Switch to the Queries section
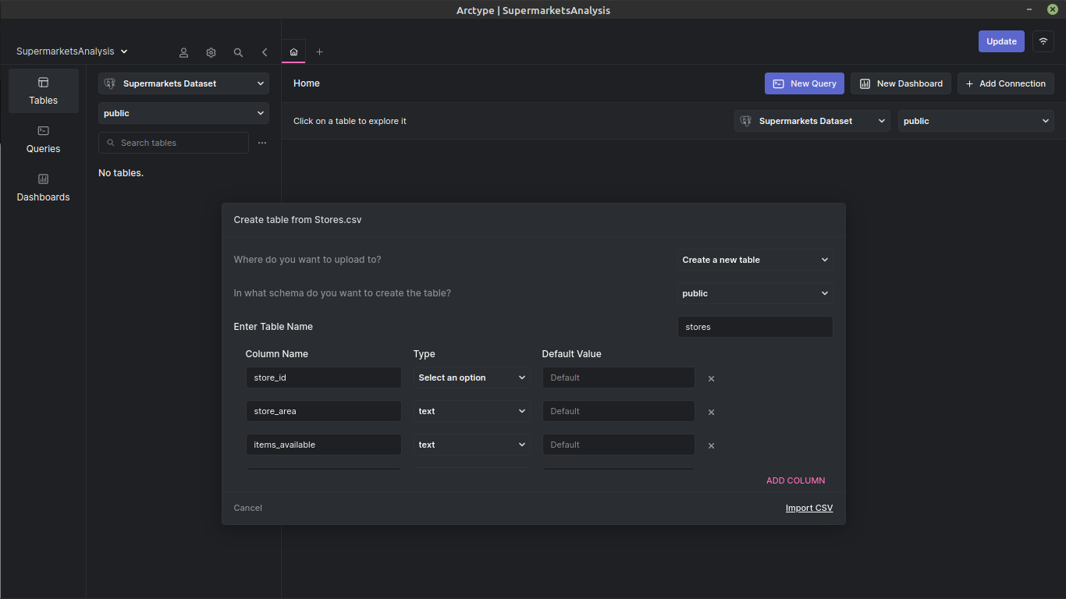Viewport: 1066px width, 599px height. point(43,139)
